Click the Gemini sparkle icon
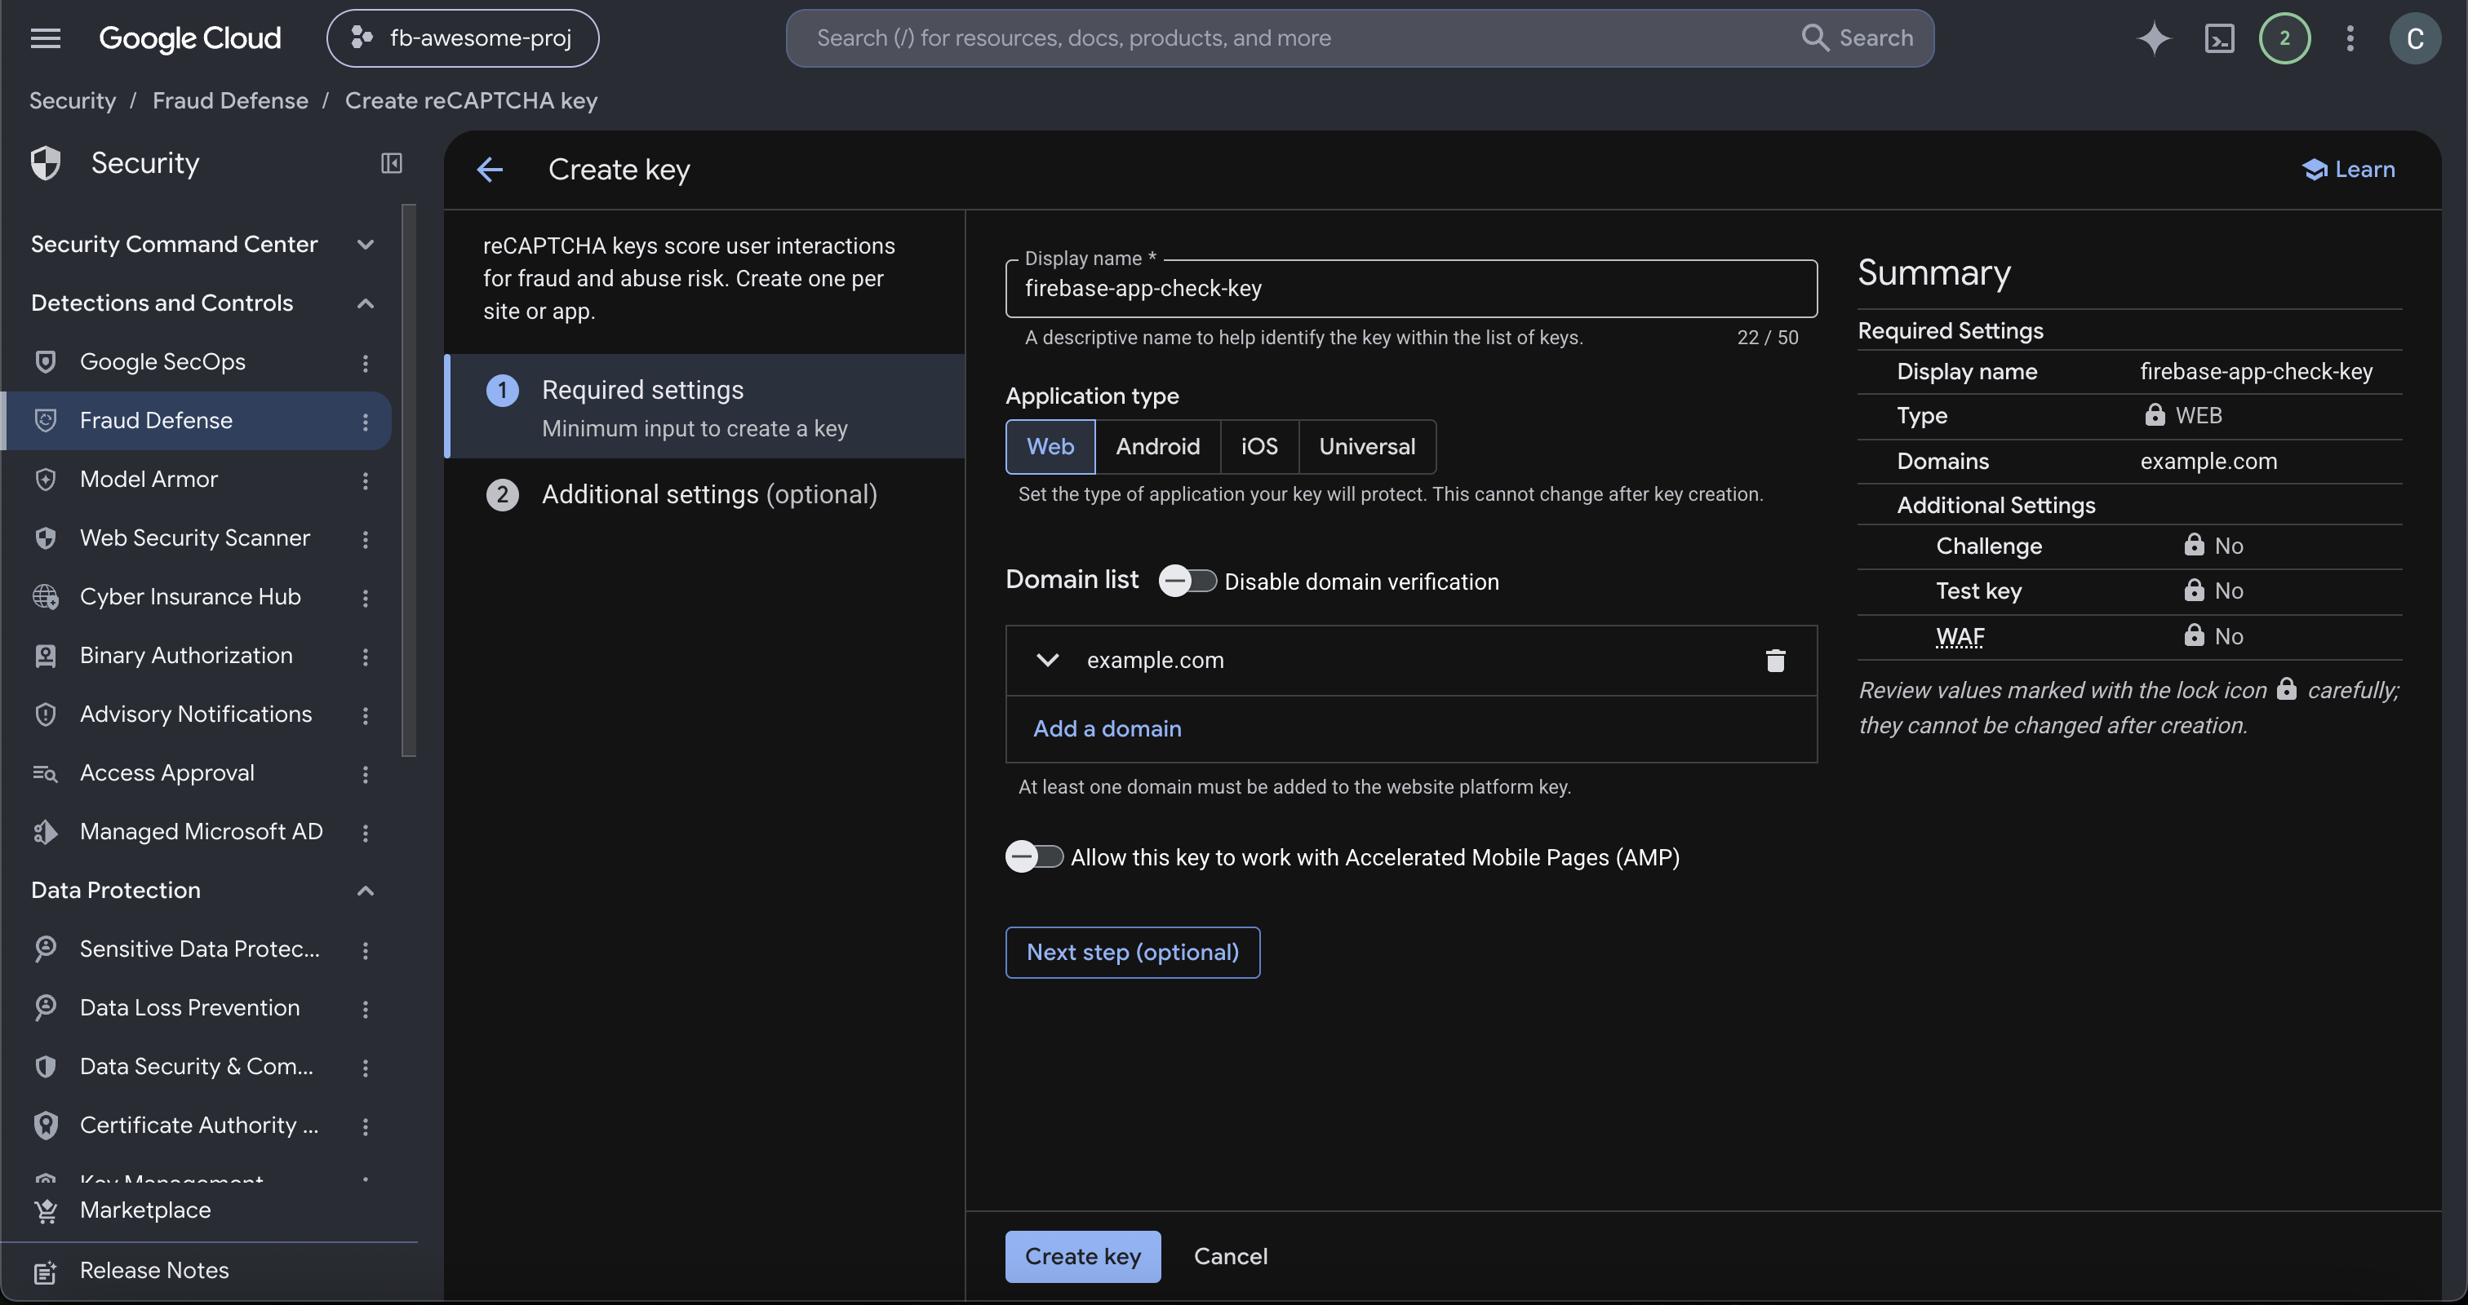Image resolution: width=2468 pixels, height=1305 pixels. pos(2153,38)
